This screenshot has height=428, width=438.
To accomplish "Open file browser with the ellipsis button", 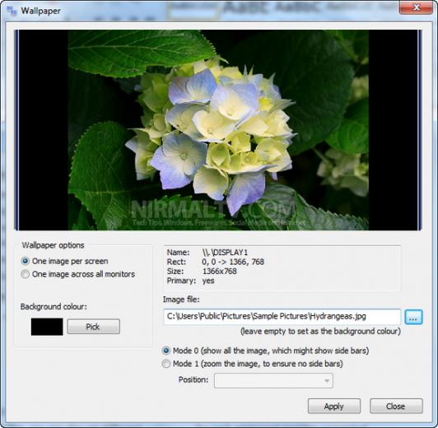I will coord(413,317).
